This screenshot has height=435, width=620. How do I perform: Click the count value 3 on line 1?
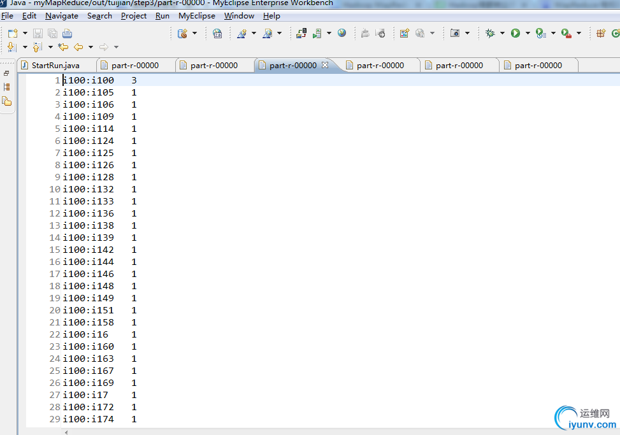point(134,80)
